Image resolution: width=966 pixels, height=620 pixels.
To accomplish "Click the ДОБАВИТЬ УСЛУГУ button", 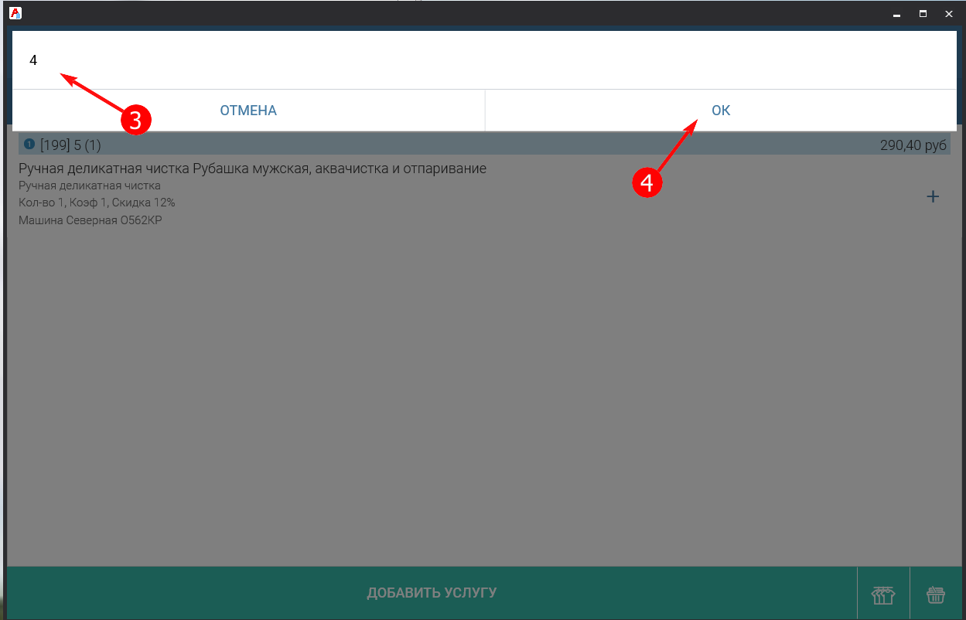I will (431, 594).
